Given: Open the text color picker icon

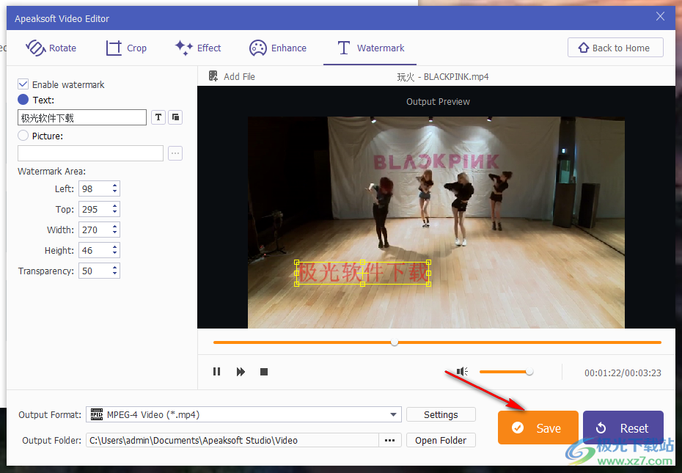Looking at the screenshot, I should click(x=175, y=117).
